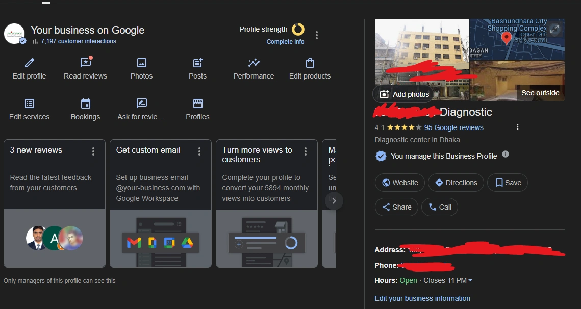
Task: Click info icon beside You manage this profile
Action: coord(506,154)
